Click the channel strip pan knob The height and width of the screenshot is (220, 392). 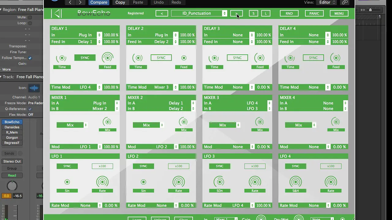(x=12, y=186)
